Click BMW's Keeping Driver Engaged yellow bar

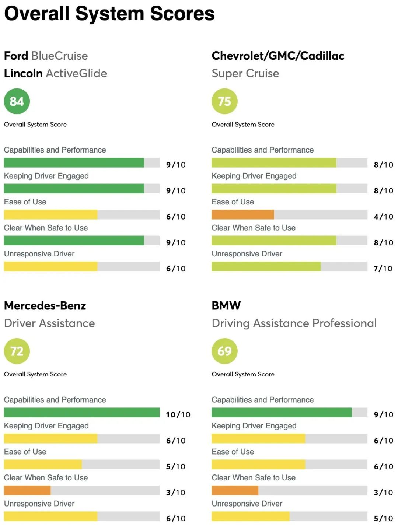click(x=258, y=438)
